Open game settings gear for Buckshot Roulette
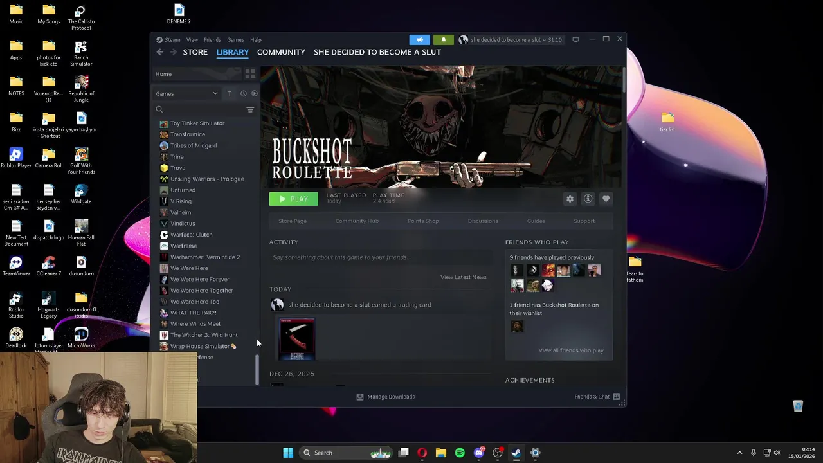This screenshot has width=823, height=463. (570, 199)
